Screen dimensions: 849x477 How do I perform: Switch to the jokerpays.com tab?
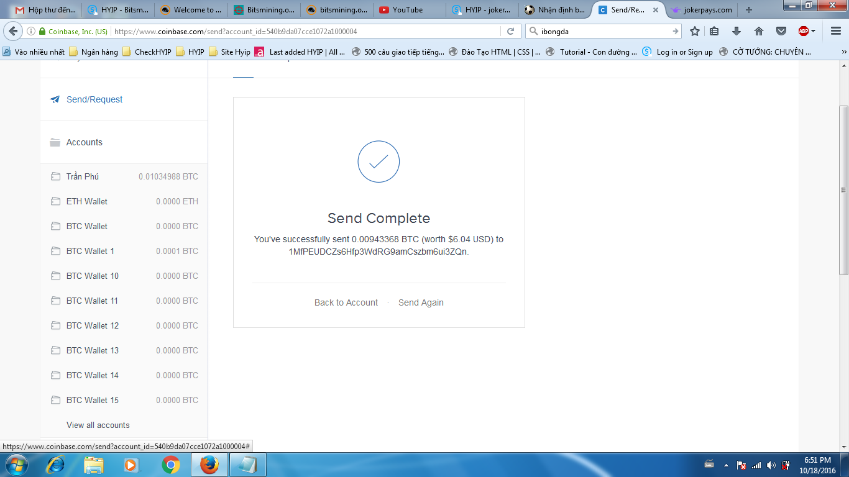702,10
